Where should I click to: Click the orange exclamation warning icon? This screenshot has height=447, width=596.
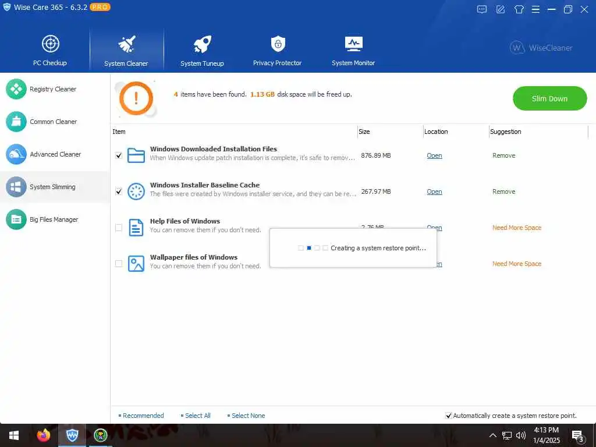tap(136, 98)
